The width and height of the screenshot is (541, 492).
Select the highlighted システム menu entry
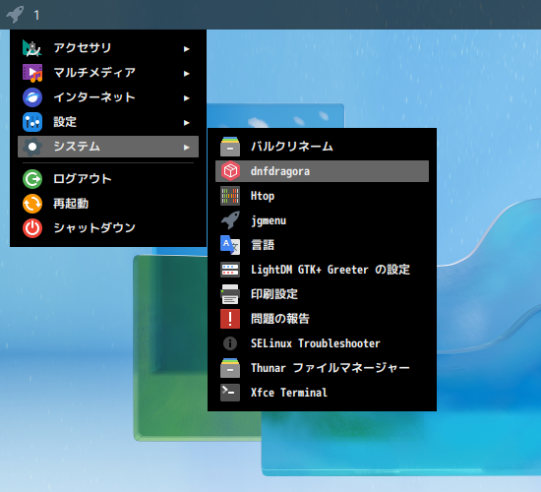point(108,147)
